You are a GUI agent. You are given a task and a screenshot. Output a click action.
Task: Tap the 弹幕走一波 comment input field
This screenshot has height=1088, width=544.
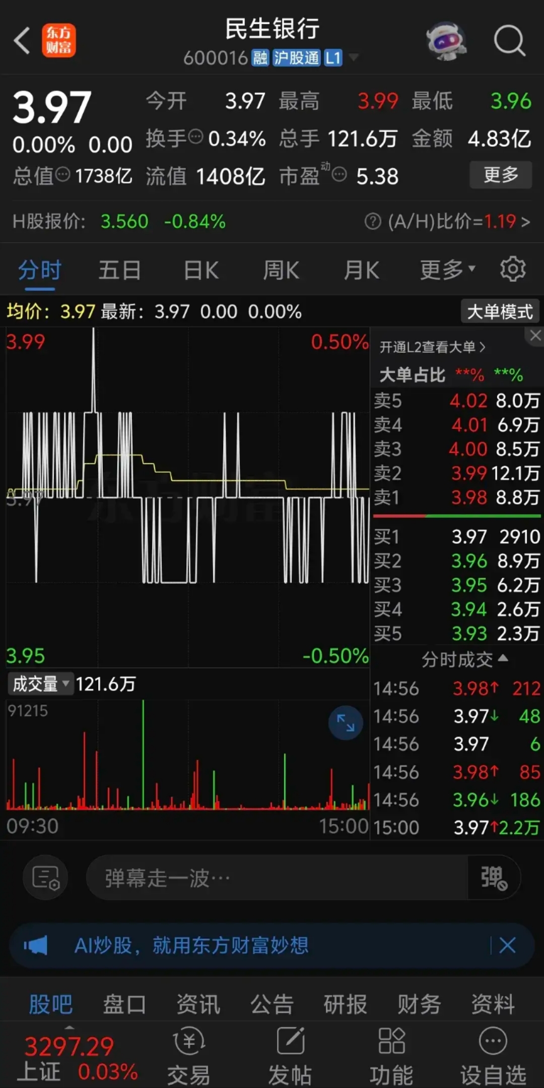277,878
